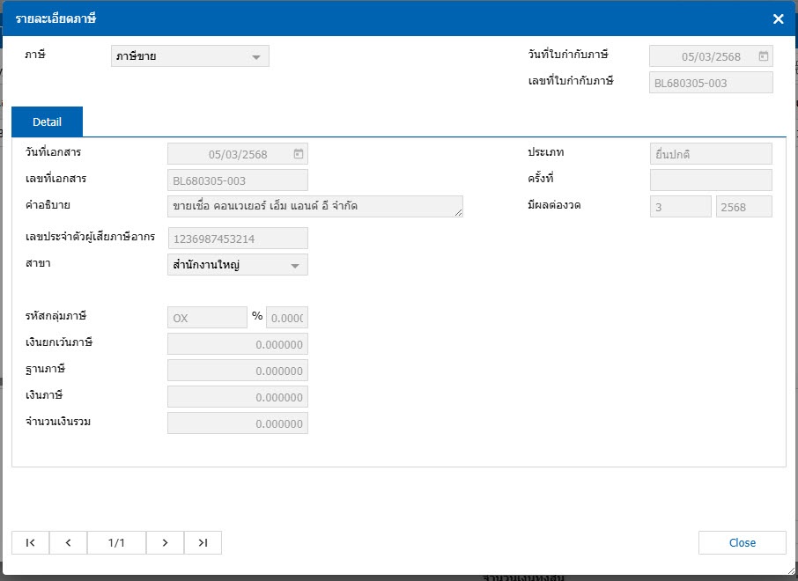Select tax ID number field 1236987453214

237,239
